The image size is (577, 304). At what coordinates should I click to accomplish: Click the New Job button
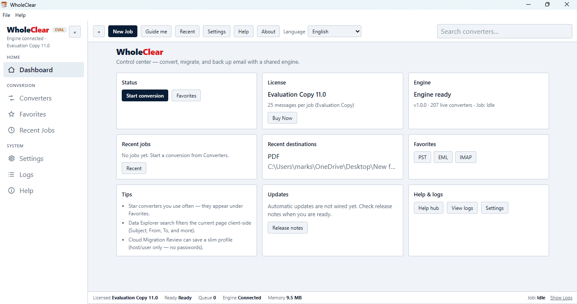point(123,31)
